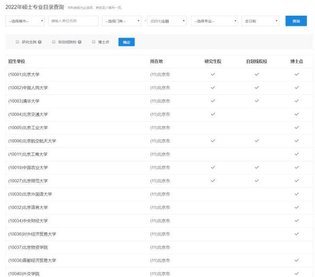Select the (10036)对外经济贸易大学 row name

click(x=32, y=234)
